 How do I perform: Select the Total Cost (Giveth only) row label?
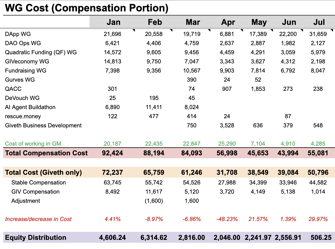(43, 172)
